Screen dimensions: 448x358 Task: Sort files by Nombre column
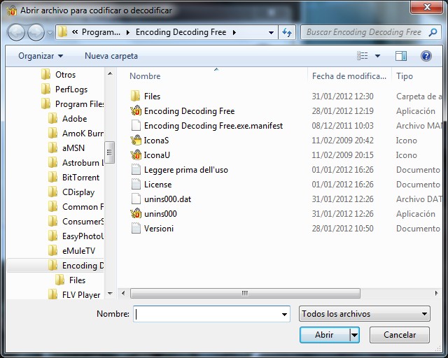click(145, 76)
